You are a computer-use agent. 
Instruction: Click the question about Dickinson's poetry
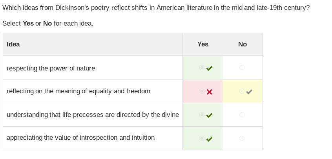(x=156, y=8)
